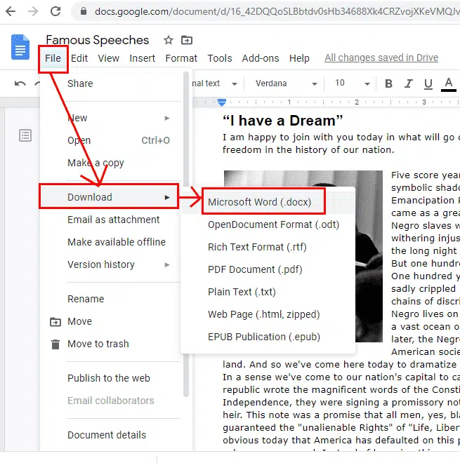Open the Insert menu
Screen dimensions: 460x463
[x=142, y=58]
